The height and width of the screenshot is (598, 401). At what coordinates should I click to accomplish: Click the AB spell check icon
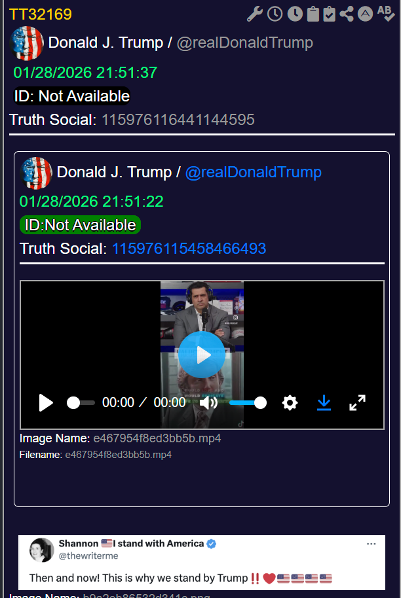point(385,13)
